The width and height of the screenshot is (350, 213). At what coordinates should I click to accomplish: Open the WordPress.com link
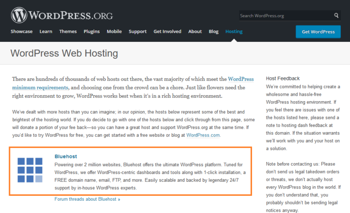tap(203, 135)
